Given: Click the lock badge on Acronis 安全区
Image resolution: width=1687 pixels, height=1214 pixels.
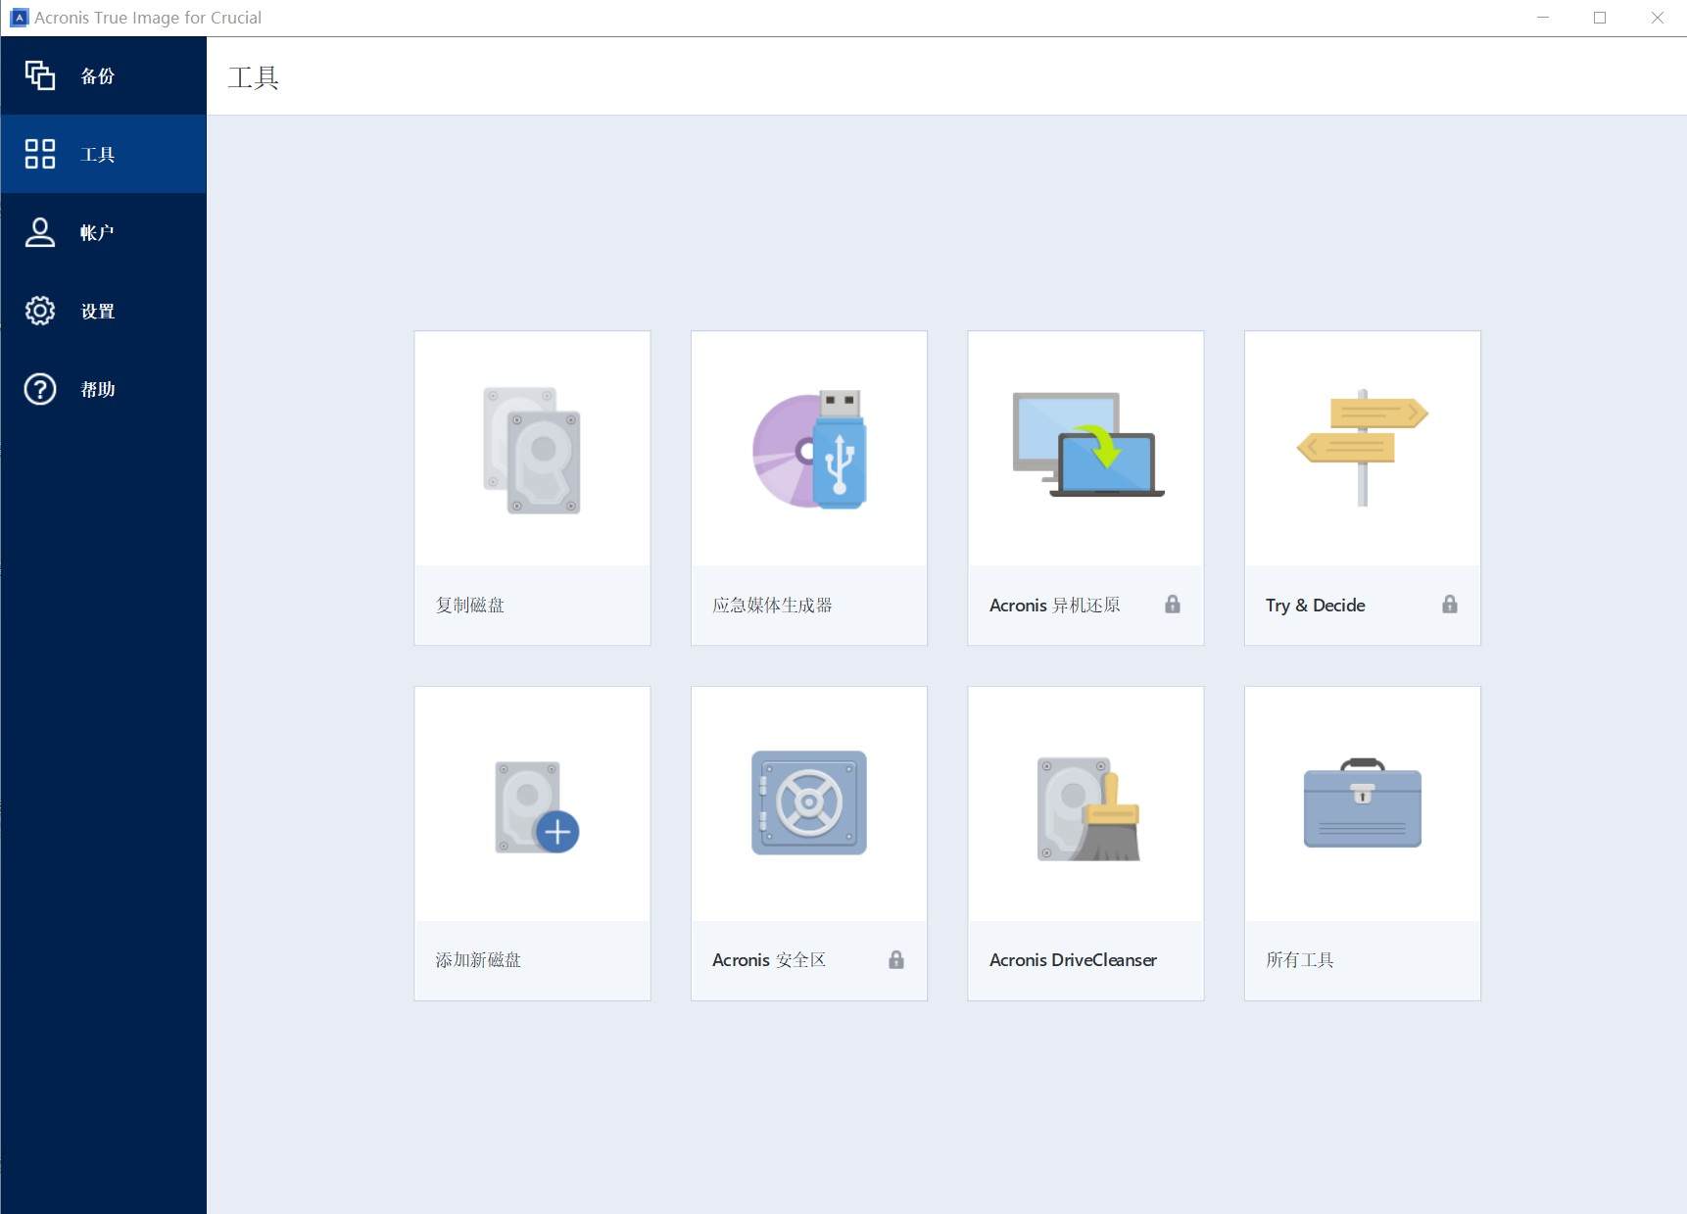Looking at the screenshot, I should click(895, 960).
